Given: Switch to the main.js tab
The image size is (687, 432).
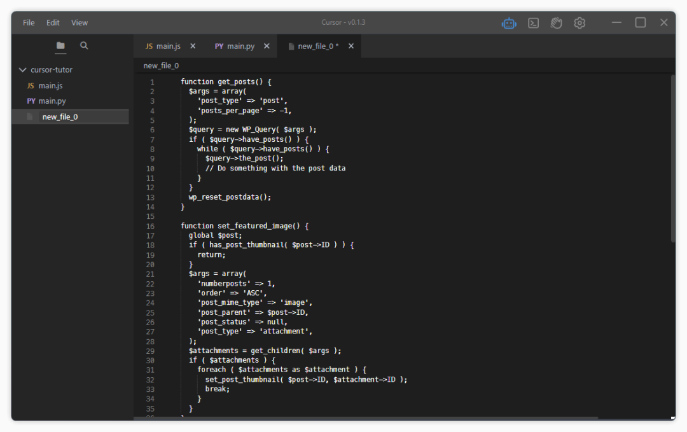Looking at the screenshot, I should click(163, 46).
